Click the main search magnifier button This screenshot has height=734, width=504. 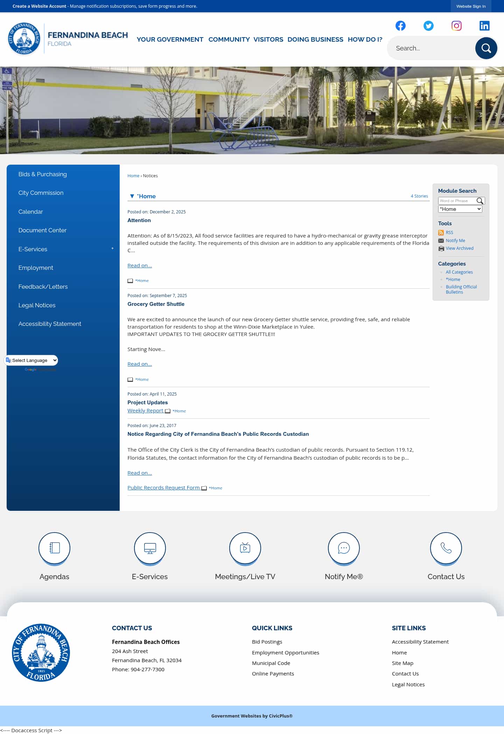point(486,48)
